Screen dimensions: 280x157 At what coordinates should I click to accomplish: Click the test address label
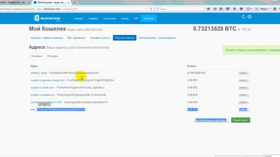pyautogui.click(x=32, y=109)
